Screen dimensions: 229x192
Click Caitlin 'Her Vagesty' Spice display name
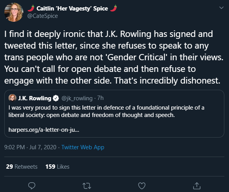(x=72, y=8)
